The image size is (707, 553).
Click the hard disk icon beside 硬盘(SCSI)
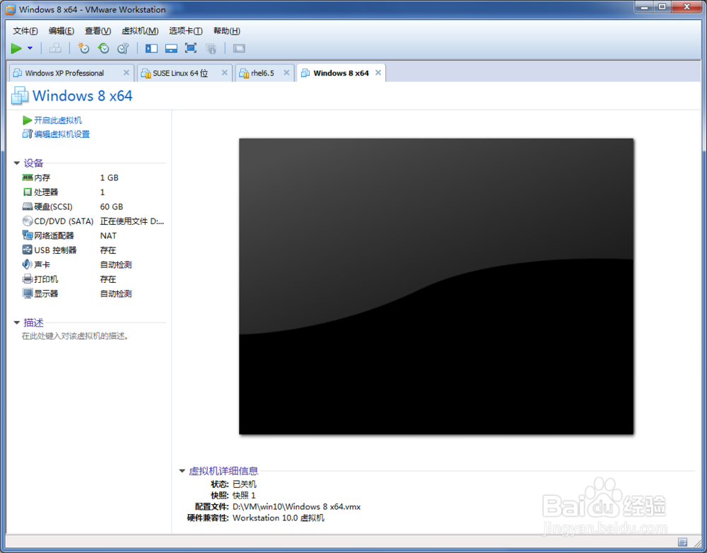28,206
